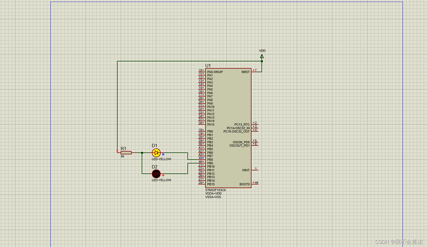The image size is (427, 247).
Task: Click the STM32F103C6 part name
Action: (215, 190)
